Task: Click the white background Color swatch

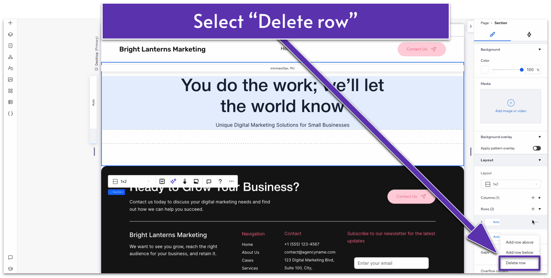Action: click(485, 69)
